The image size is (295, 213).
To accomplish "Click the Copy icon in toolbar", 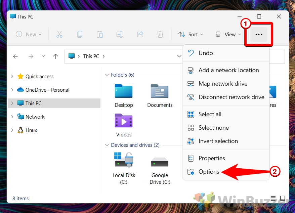I will click(80, 34).
